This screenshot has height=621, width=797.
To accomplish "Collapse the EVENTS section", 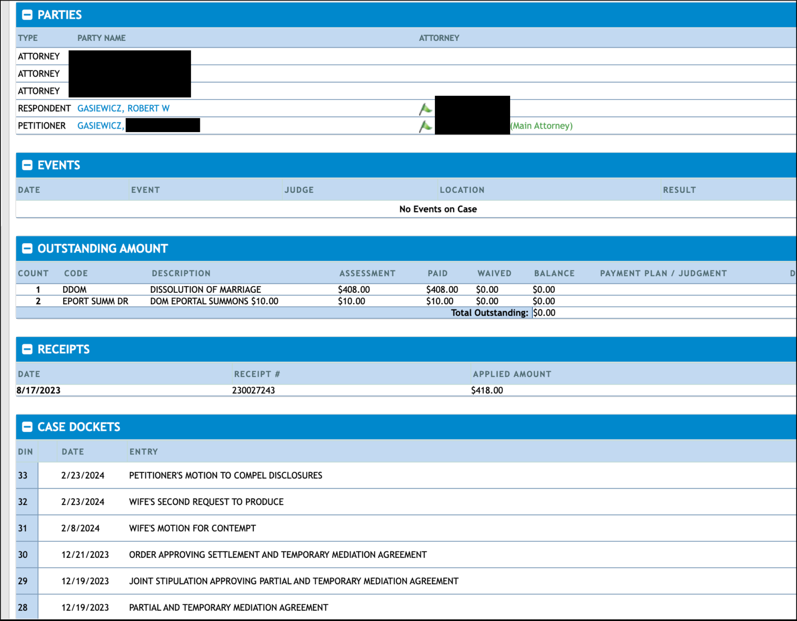I will click(x=27, y=165).
